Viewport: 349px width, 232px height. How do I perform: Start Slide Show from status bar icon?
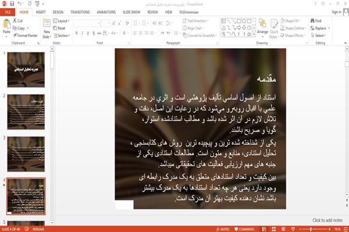click(293, 229)
